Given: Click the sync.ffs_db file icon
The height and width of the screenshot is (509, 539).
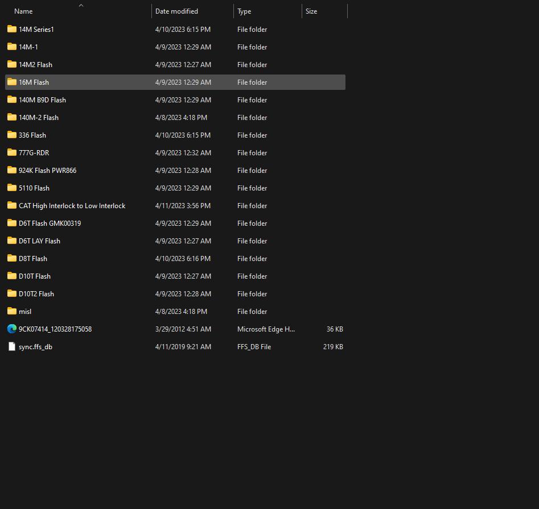Looking at the screenshot, I should 11,346.
